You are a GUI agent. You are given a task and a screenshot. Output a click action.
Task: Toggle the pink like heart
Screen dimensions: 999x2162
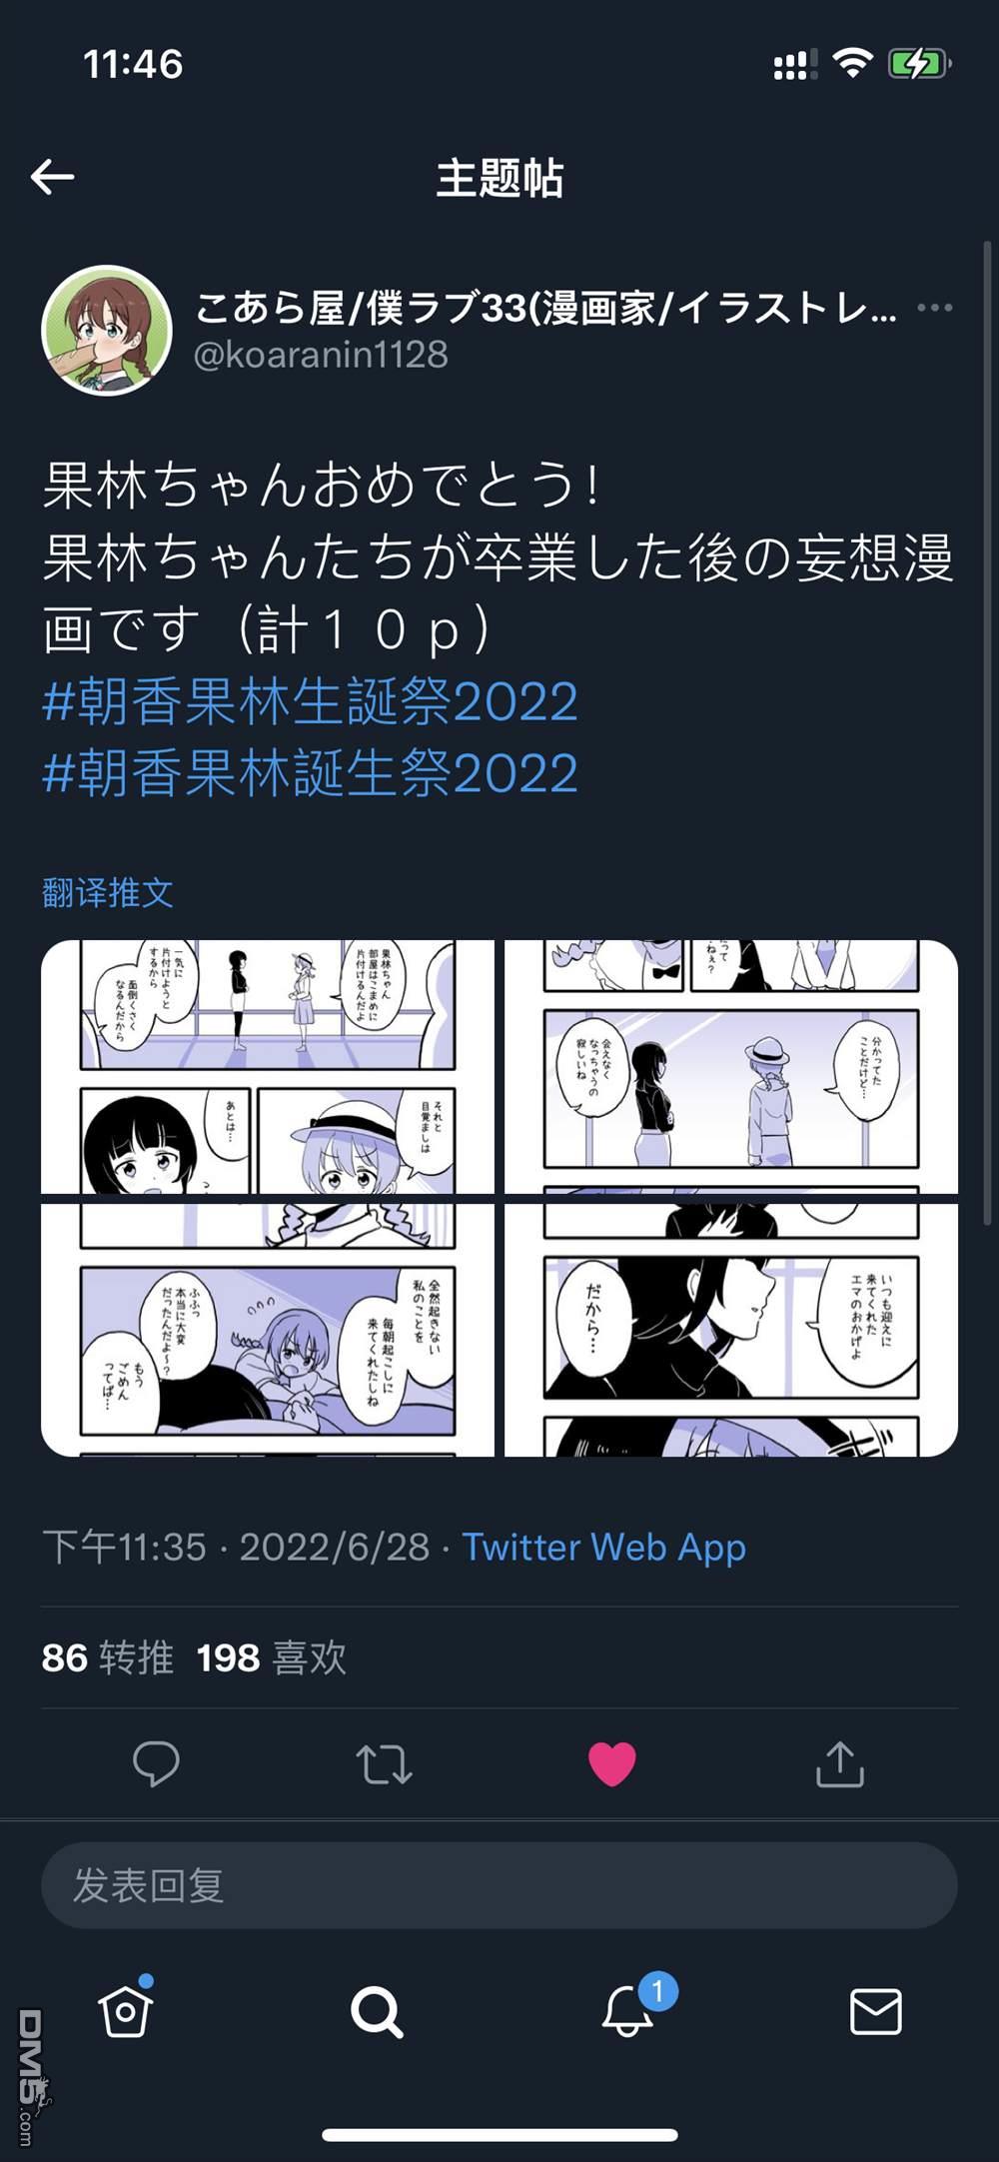tap(612, 1763)
